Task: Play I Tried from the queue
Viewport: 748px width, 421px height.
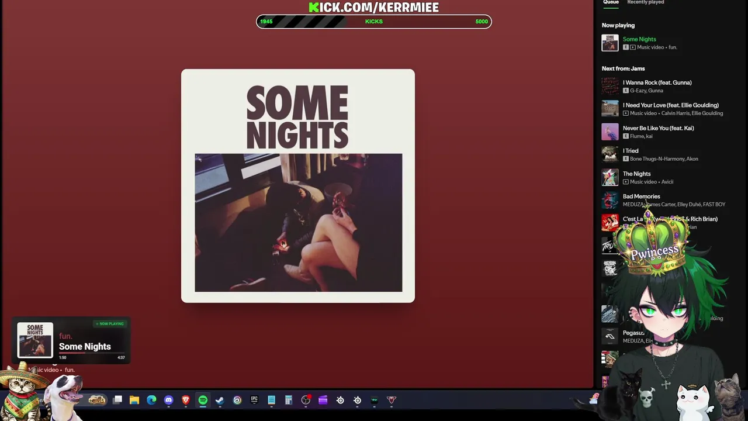Action: (x=631, y=151)
